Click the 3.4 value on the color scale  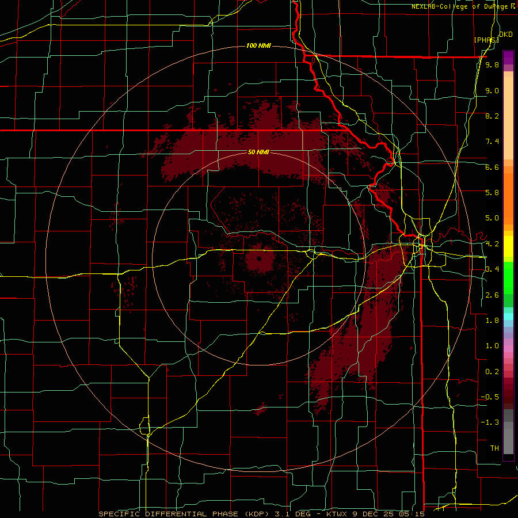492,269
